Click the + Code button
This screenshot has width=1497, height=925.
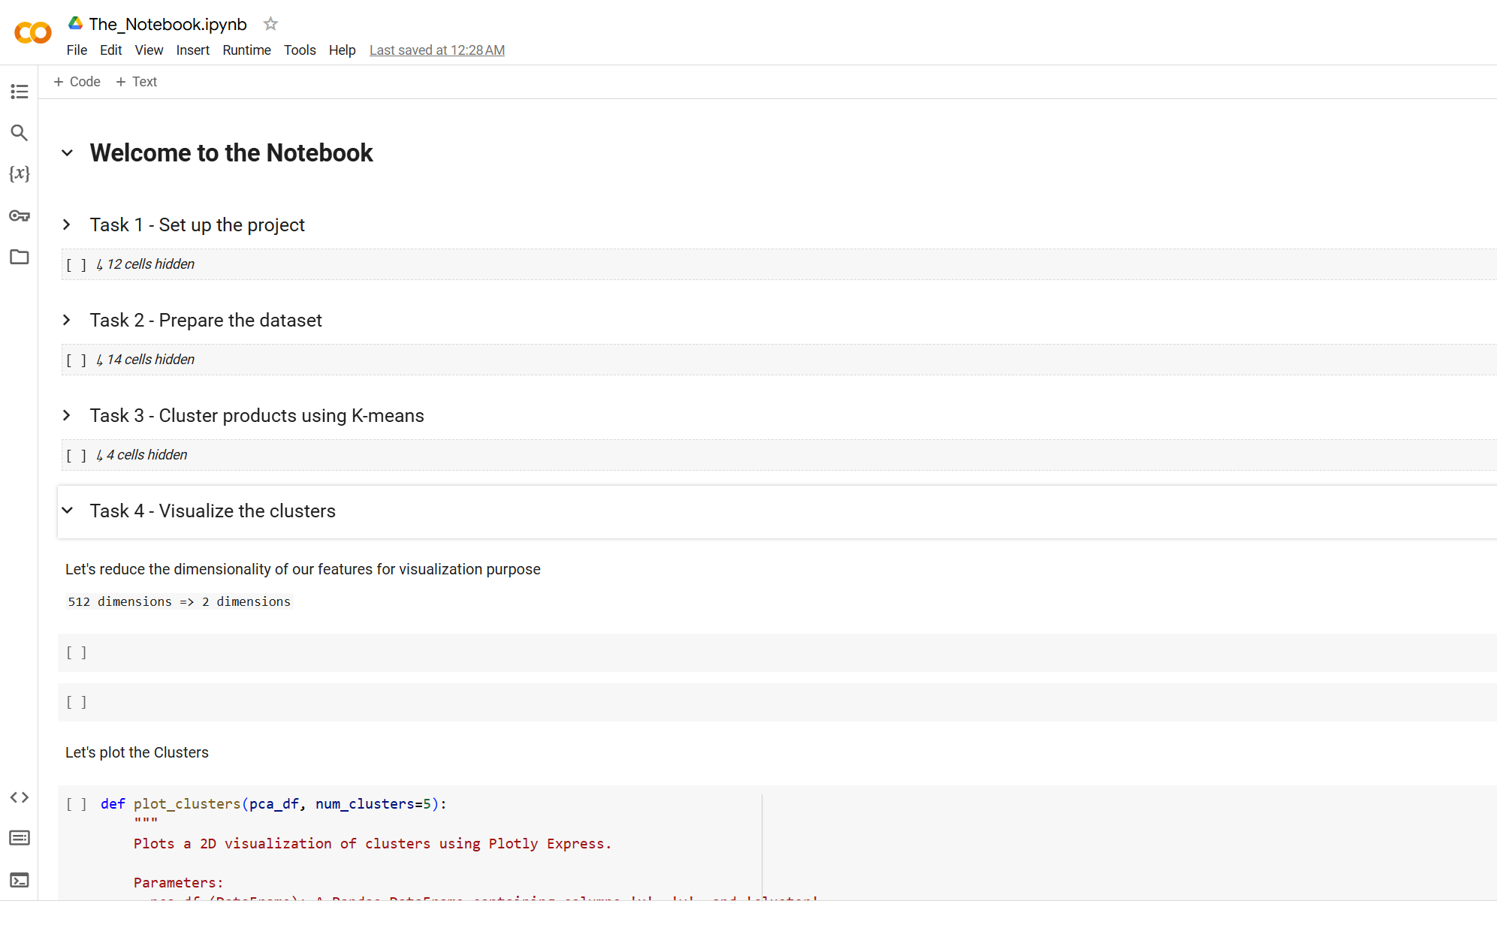(x=77, y=82)
